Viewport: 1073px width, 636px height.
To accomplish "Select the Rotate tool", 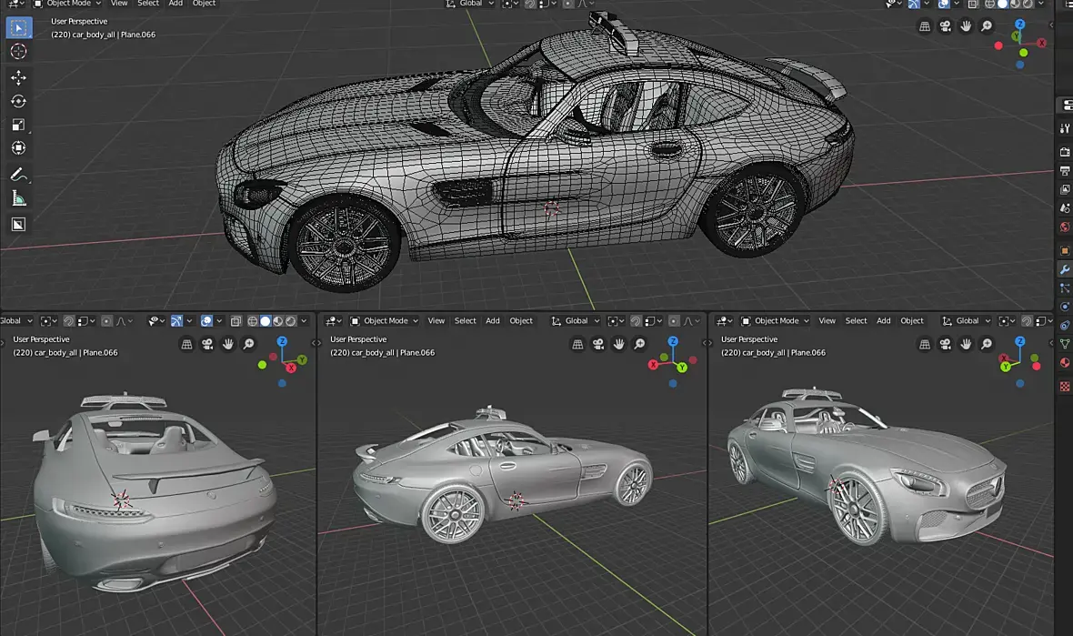I will [18, 101].
